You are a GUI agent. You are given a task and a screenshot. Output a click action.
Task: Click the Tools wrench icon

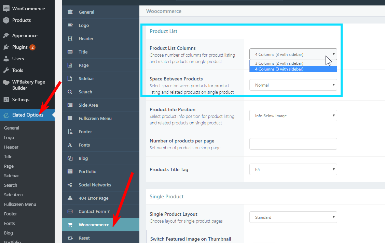tap(6, 70)
